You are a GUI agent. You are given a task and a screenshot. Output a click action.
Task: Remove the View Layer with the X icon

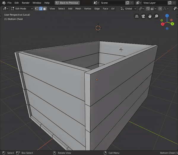click(174, 3)
